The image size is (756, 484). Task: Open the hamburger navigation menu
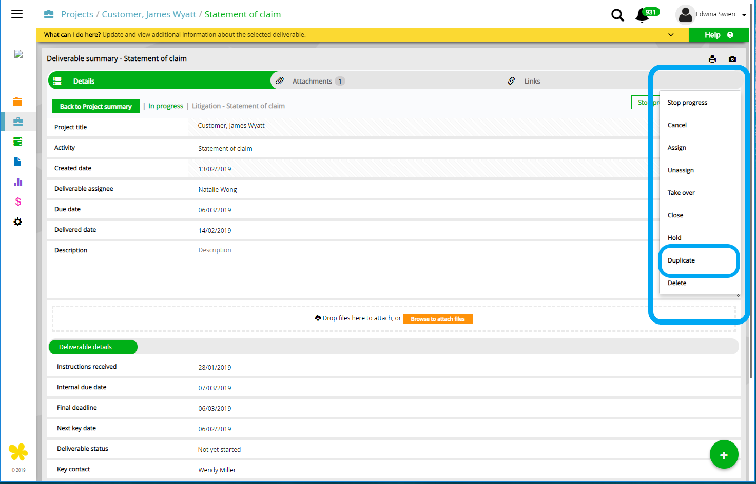(17, 14)
